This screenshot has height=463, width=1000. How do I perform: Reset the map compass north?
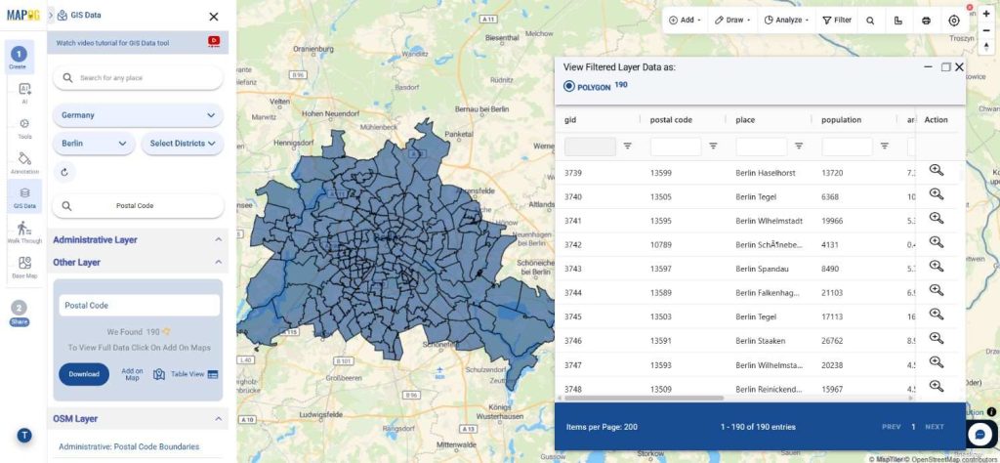(986, 46)
